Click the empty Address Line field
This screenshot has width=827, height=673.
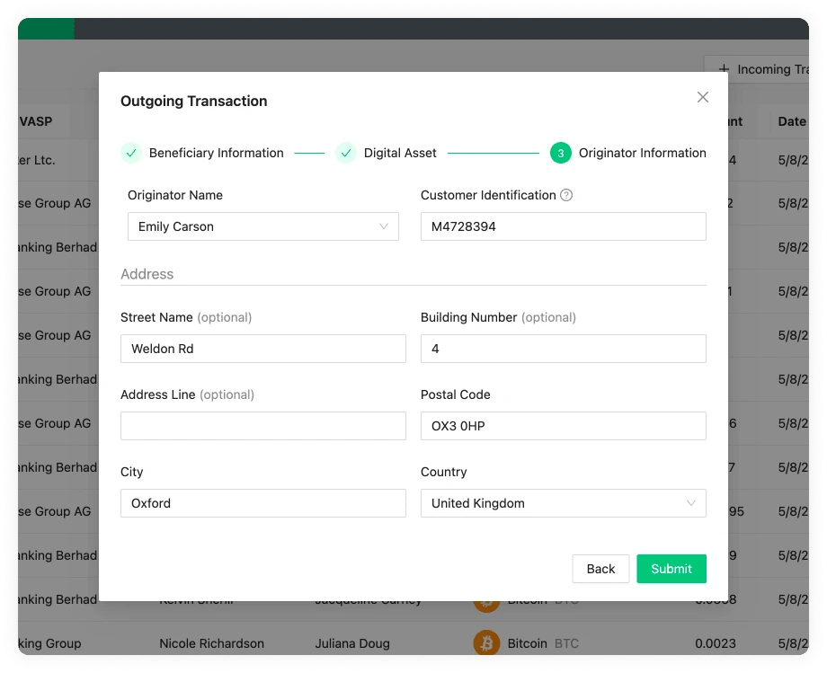pos(262,426)
